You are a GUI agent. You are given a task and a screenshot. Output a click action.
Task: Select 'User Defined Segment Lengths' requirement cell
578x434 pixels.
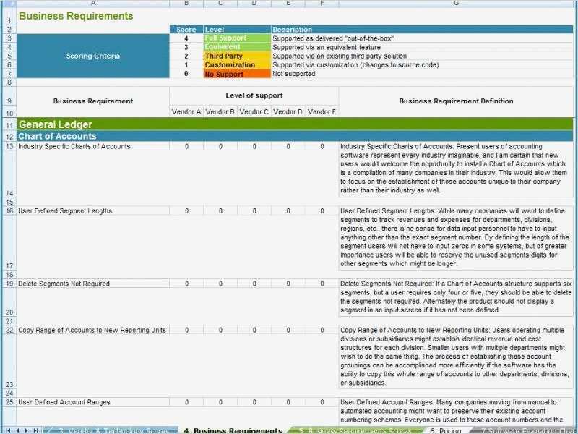pos(93,211)
